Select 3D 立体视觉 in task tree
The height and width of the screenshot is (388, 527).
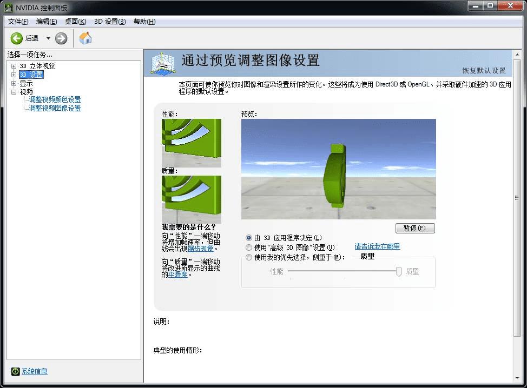38,66
